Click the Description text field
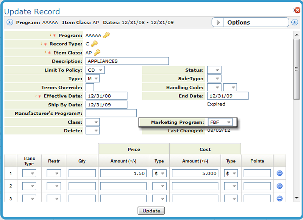This screenshot has width=303, height=220. (127, 61)
